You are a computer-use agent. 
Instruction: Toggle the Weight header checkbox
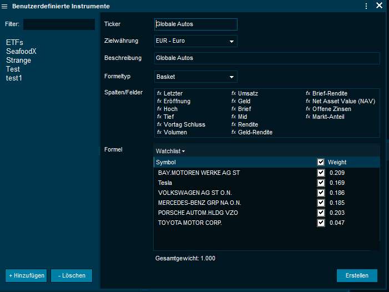pos(321,162)
